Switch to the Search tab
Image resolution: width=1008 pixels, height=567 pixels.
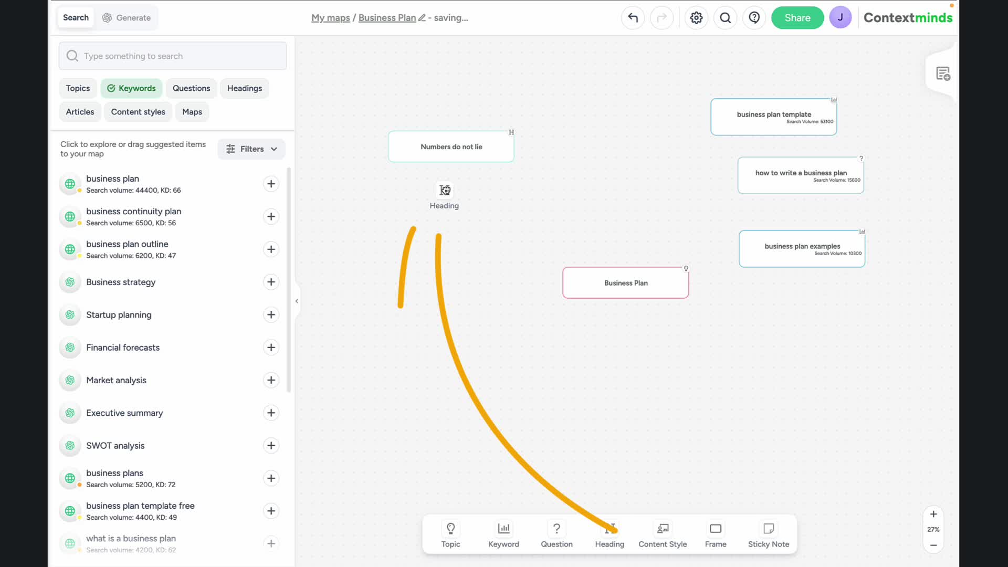(x=76, y=18)
